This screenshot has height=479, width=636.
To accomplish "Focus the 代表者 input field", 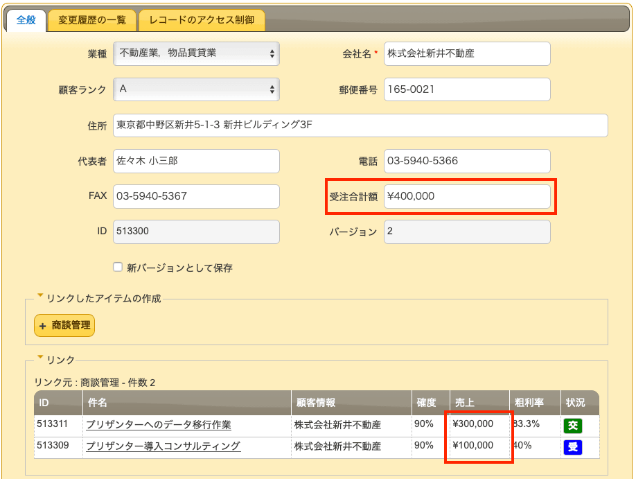I will (x=196, y=161).
